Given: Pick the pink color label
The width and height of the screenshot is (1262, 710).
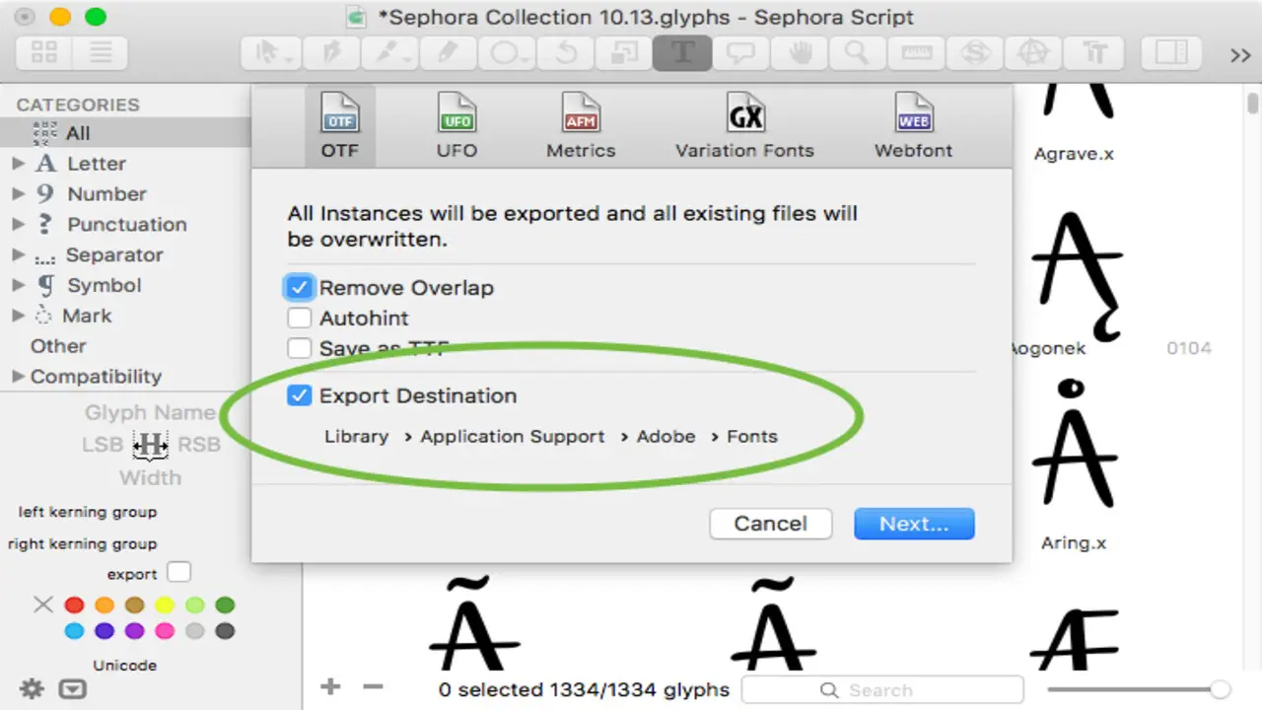Looking at the screenshot, I should coord(165,631).
